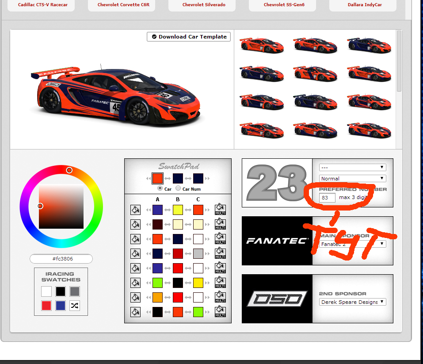
Task: Swap colors A and B in the first preset row
Action: tap(168, 210)
